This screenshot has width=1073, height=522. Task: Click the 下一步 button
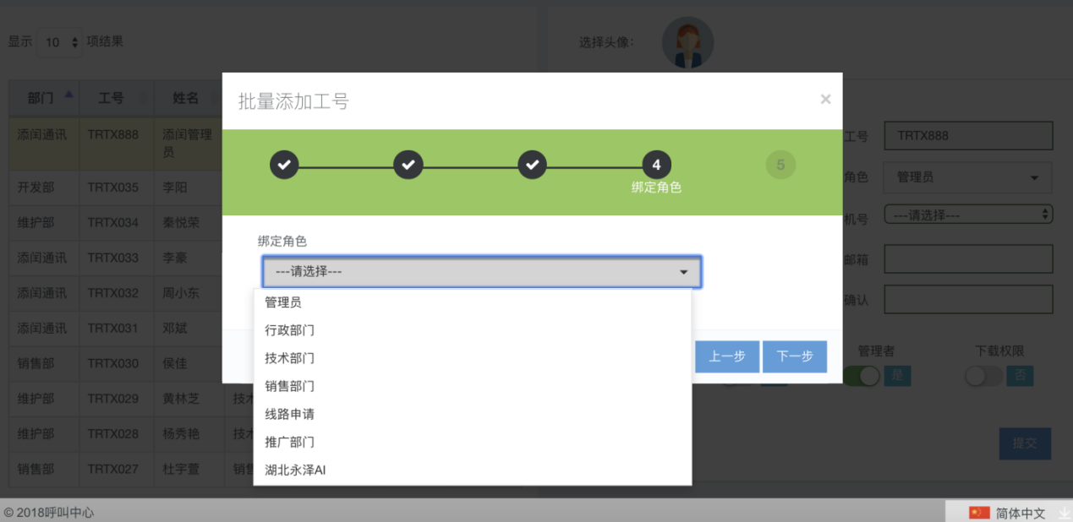[794, 356]
